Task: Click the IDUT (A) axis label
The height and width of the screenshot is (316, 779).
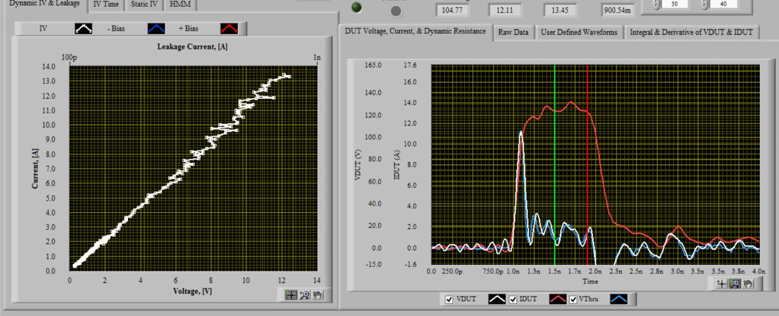Action: click(397, 165)
